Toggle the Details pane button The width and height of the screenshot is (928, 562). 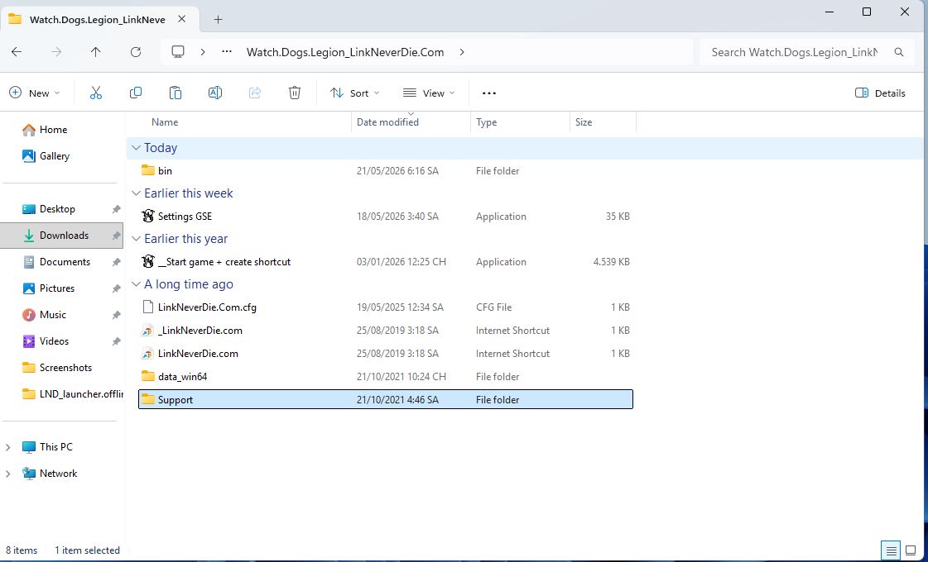pyautogui.click(x=880, y=93)
